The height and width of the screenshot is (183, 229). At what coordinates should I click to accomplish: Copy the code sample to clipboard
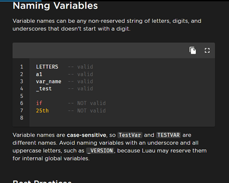click(193, 50)
